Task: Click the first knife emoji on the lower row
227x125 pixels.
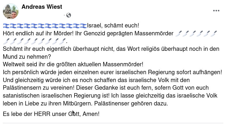Action: tap(6, 41)
